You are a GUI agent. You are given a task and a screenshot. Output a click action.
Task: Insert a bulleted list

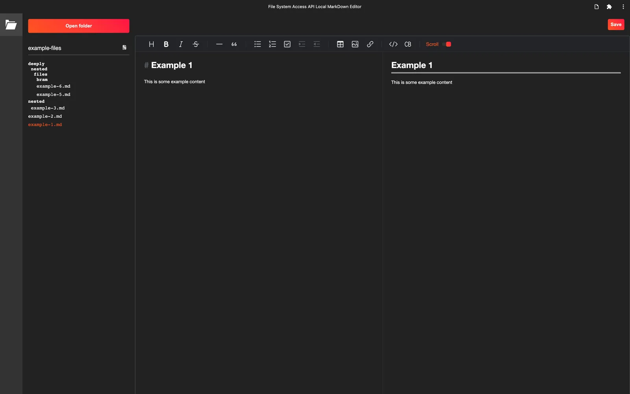click(x=258, y=44)
